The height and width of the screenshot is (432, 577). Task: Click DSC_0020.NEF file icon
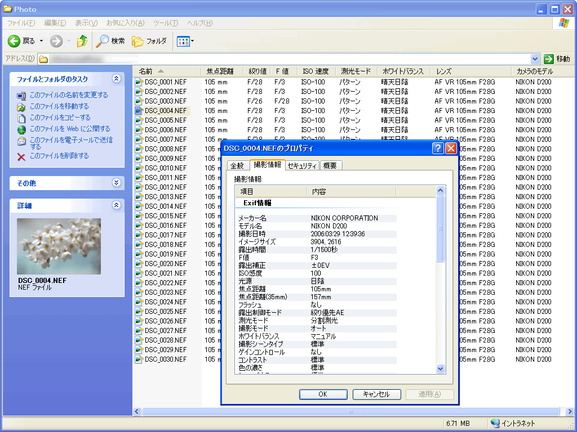[139, 263]
